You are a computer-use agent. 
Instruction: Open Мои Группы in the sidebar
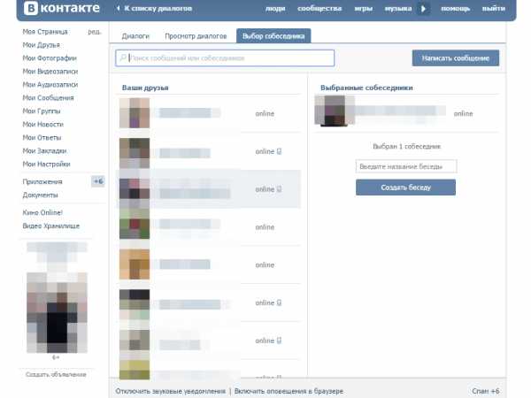point(42,111)
